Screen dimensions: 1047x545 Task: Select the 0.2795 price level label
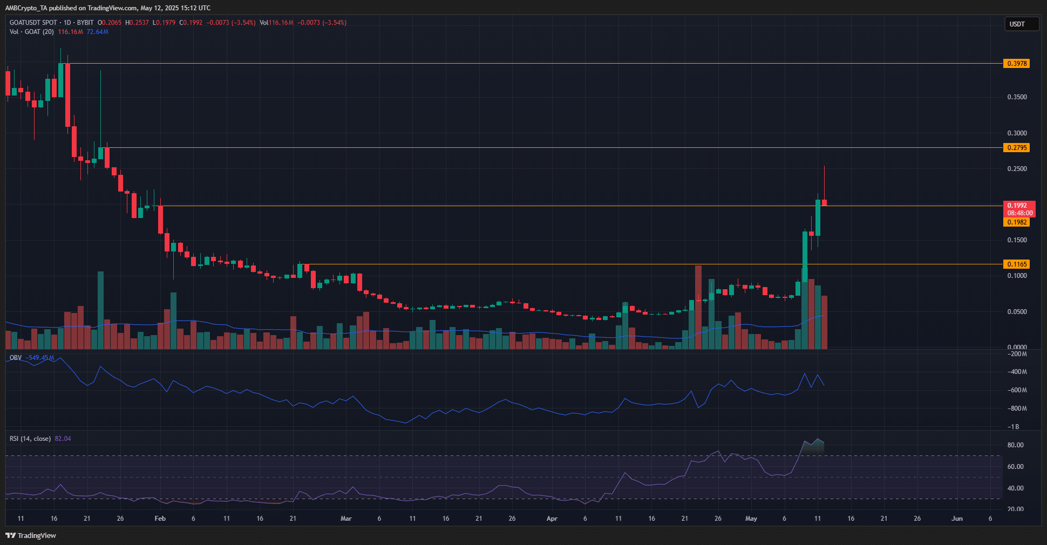(x=1016, y=148)
